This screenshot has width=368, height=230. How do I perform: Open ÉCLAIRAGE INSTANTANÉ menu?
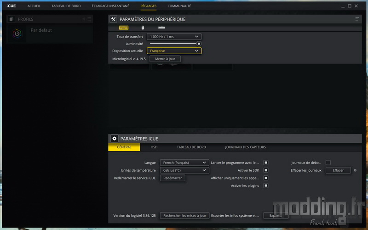(x=110, y=6)
